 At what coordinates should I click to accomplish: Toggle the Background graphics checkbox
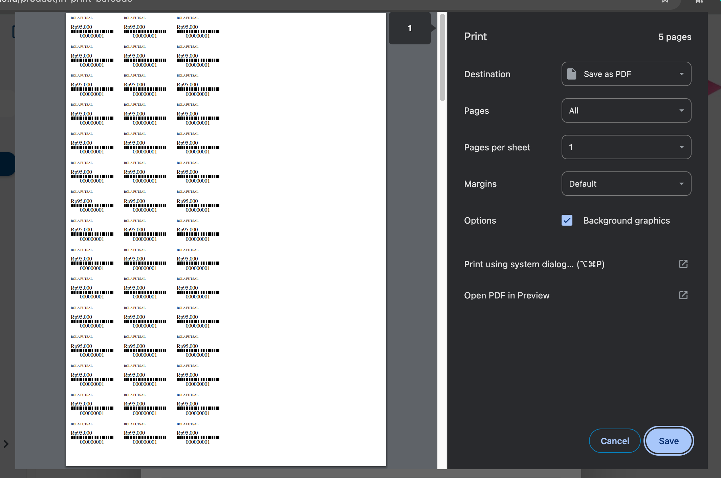[x=567, y=220]
